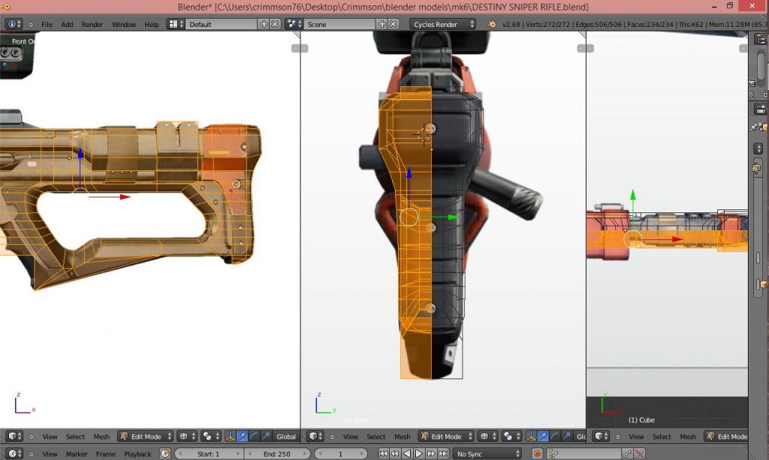769x460 pixels.
Task: Toggle the 3D manipulator in left viewport
Action: tap(230, 436)
